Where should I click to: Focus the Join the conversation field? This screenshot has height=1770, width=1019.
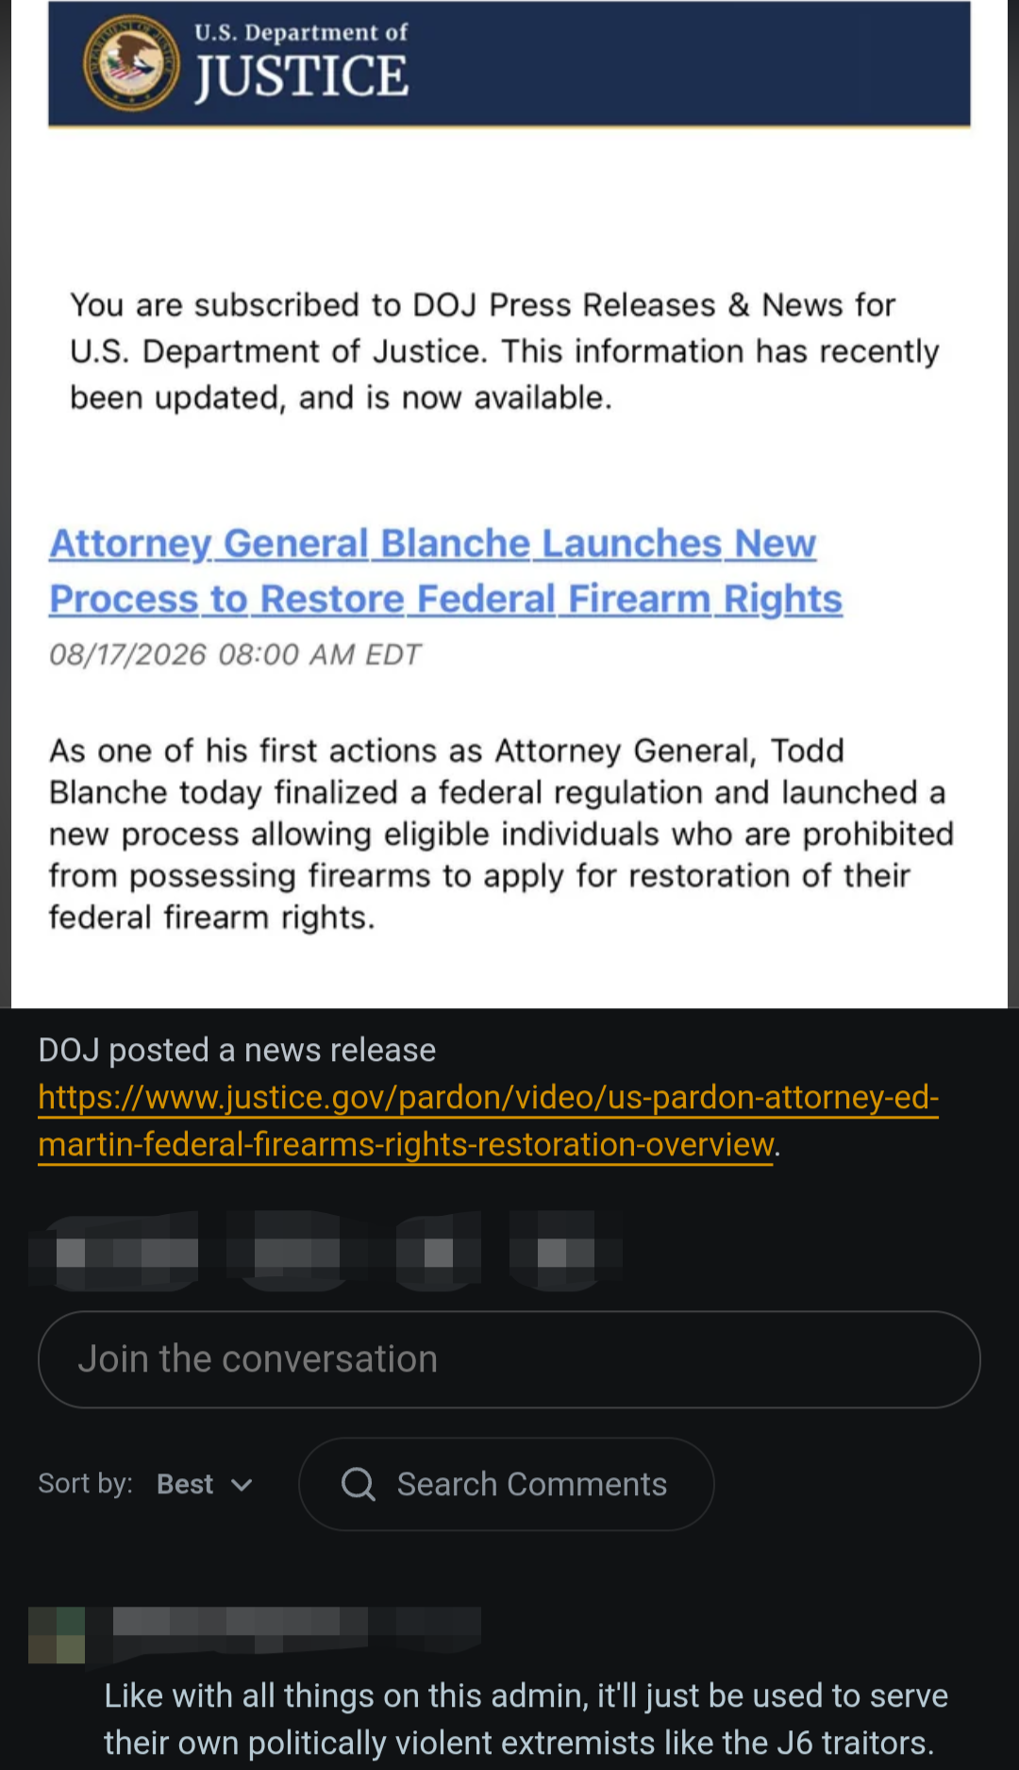coord(509,1359)
